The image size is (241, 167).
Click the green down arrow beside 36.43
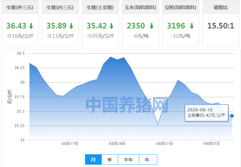[x=31, y=26]
